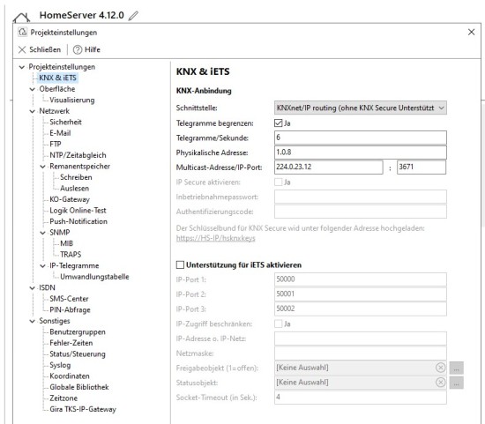
Task: Select KNX & iETS in the tree
Action: pyautogui.click(x=57, y=78)
